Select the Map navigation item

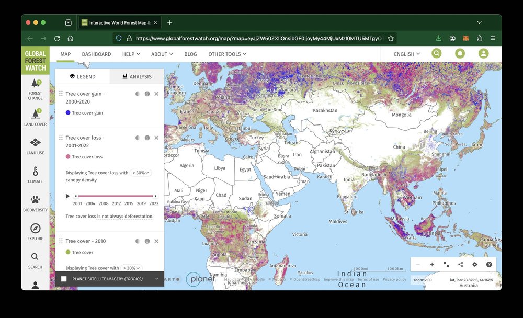pyautogui.click(x=65, y=54)
